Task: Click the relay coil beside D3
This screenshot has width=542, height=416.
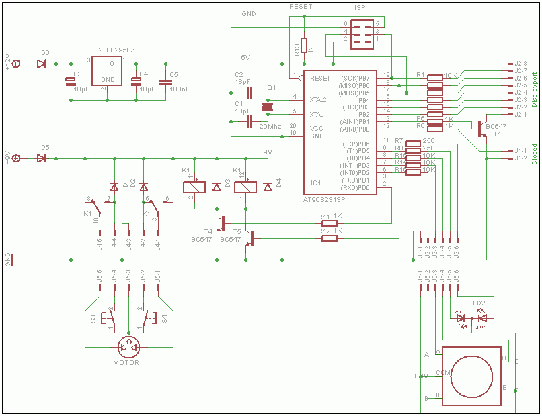Action: coord(194,187)
